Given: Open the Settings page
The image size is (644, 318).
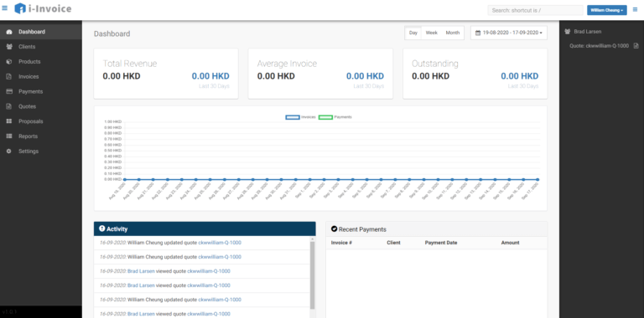Looking at the screenshot, I should pos(40,151).
